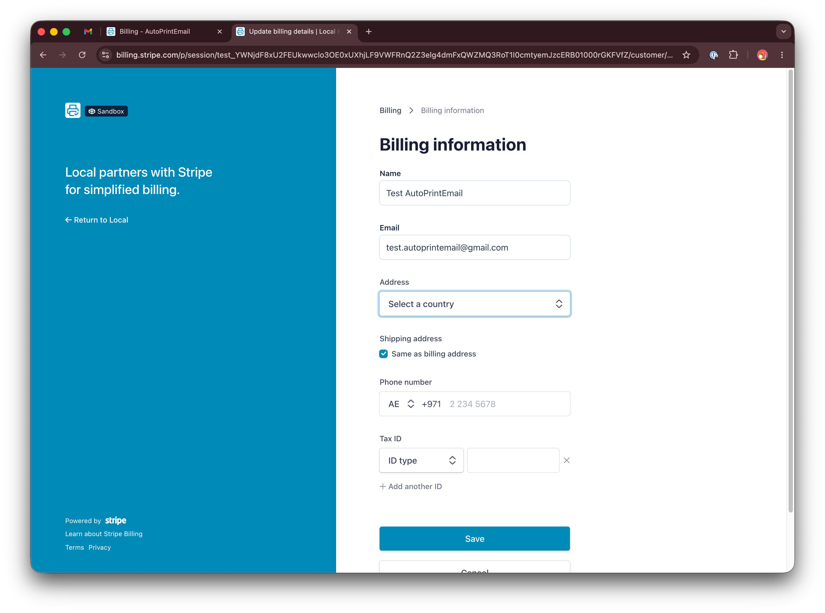Remove the Tax ID row with X
This screenshot has width=825, height=613.
[567, 461]
